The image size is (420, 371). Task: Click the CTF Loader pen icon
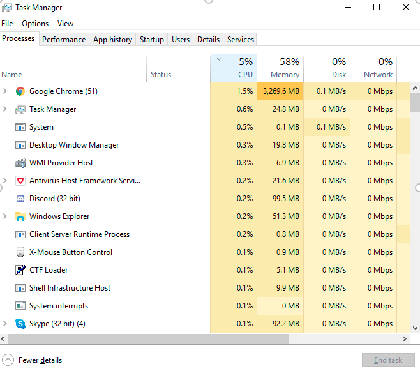[x=20, y=270]
